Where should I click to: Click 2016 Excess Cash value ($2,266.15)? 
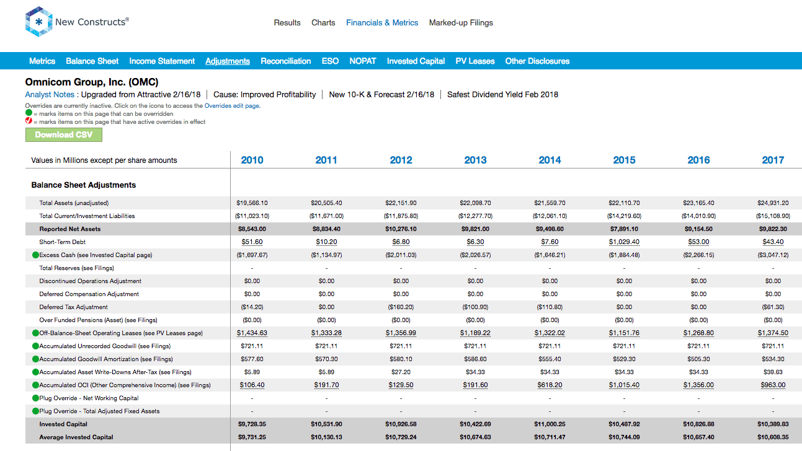(698, 255)
